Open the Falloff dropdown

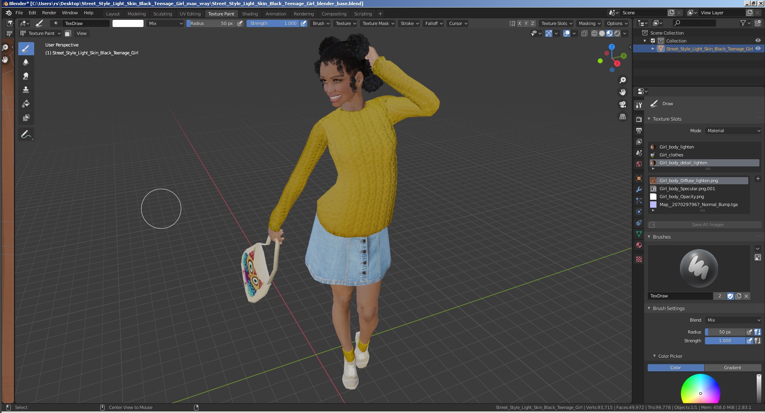tap(434, 23)
